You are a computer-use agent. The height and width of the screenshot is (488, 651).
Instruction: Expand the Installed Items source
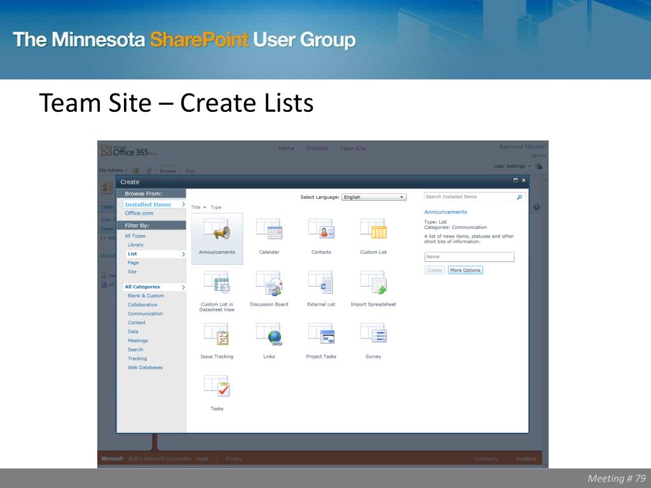coord(154,204)
